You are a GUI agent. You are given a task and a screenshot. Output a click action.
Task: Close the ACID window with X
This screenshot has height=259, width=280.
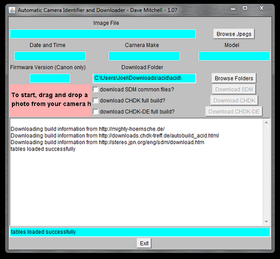(x=262, y=8)
